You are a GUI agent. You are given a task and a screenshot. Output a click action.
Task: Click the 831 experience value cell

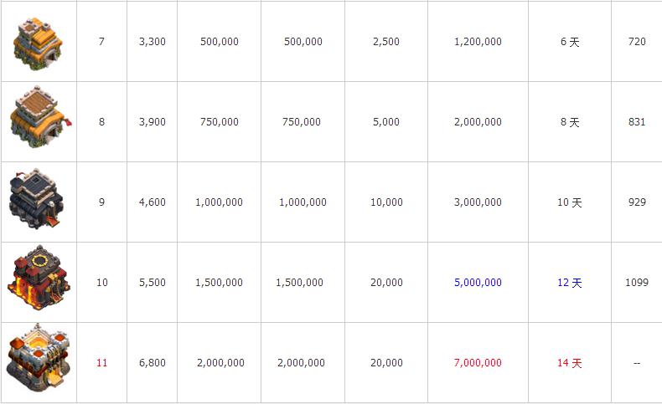(637, 122)
